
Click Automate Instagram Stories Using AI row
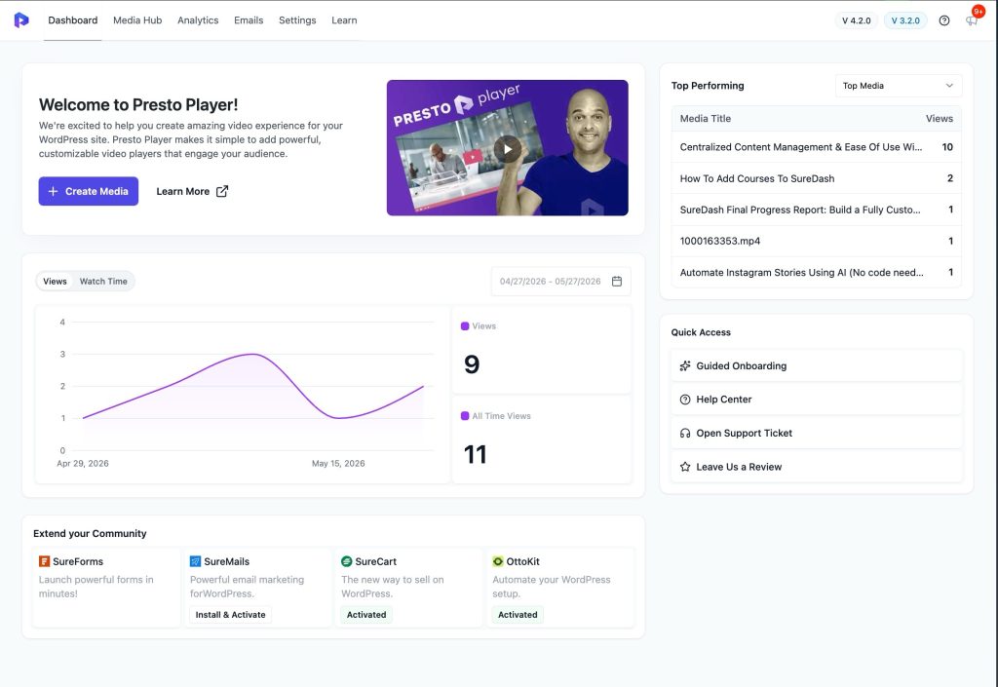click(817, 272)
